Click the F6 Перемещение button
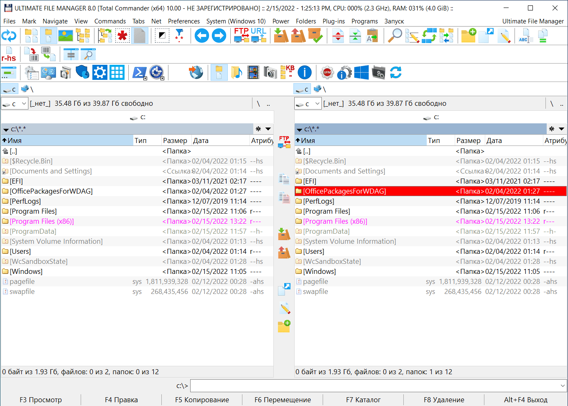Viewport: 568px width, 406px height. [283, 400]
